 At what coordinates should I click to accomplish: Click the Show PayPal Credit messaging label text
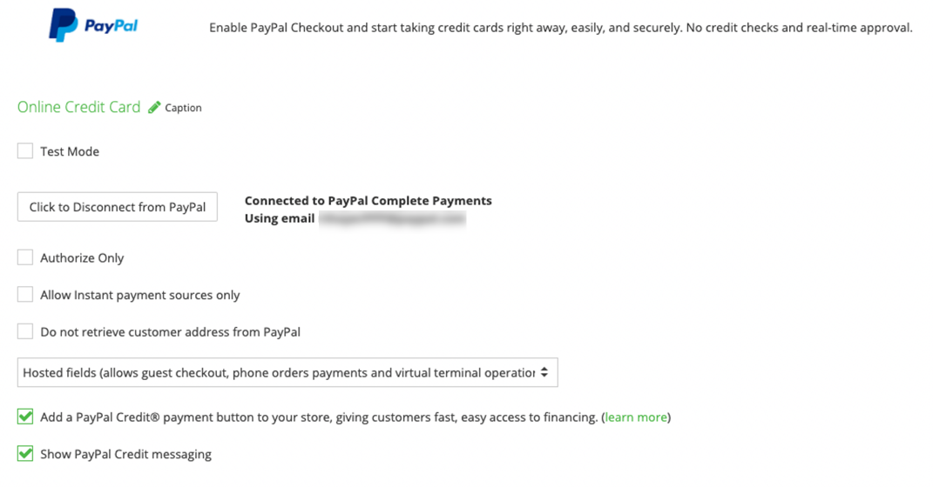coord(125,454)
